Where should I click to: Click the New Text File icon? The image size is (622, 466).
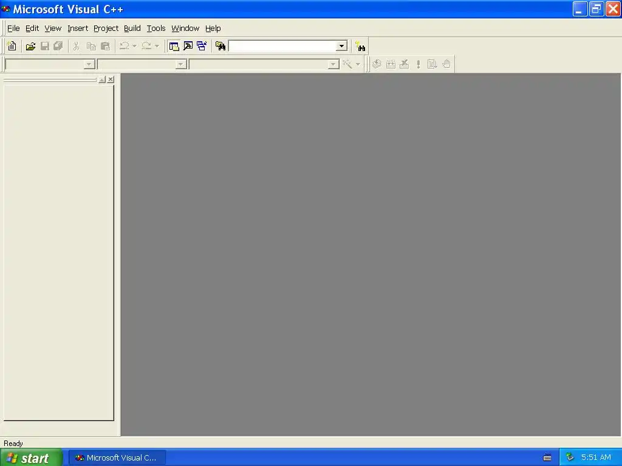click(12, 46)
